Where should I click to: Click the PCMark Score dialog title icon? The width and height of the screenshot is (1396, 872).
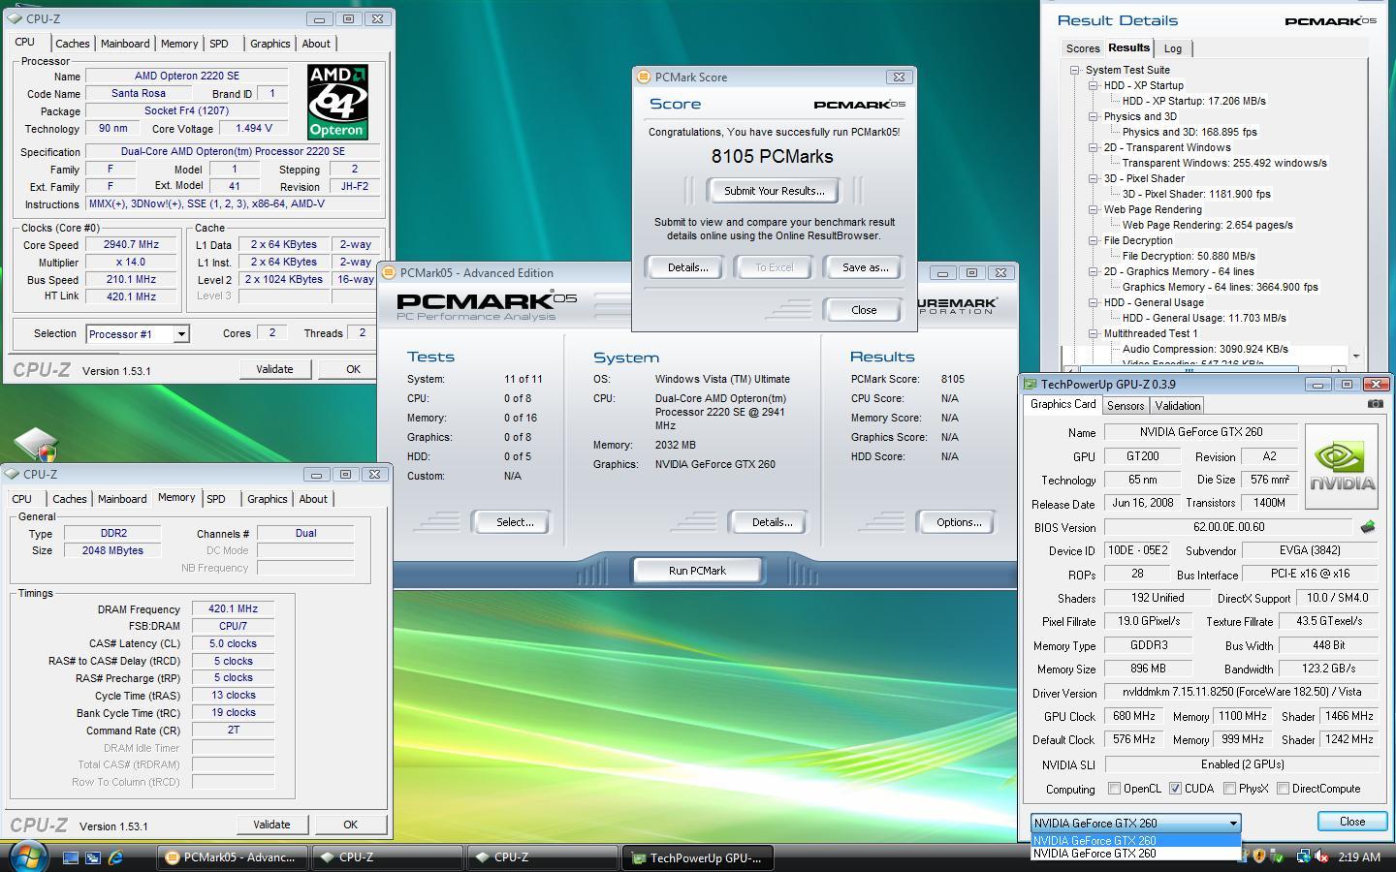click(x=643, y=77)
